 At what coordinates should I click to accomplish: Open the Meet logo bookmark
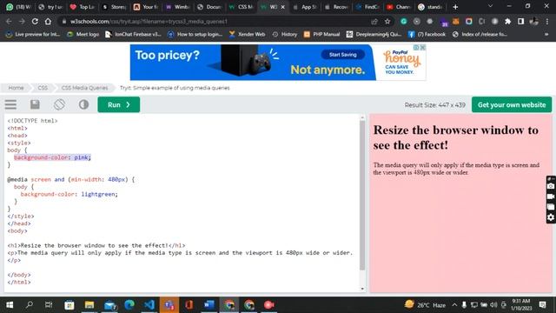pos(83,35)
